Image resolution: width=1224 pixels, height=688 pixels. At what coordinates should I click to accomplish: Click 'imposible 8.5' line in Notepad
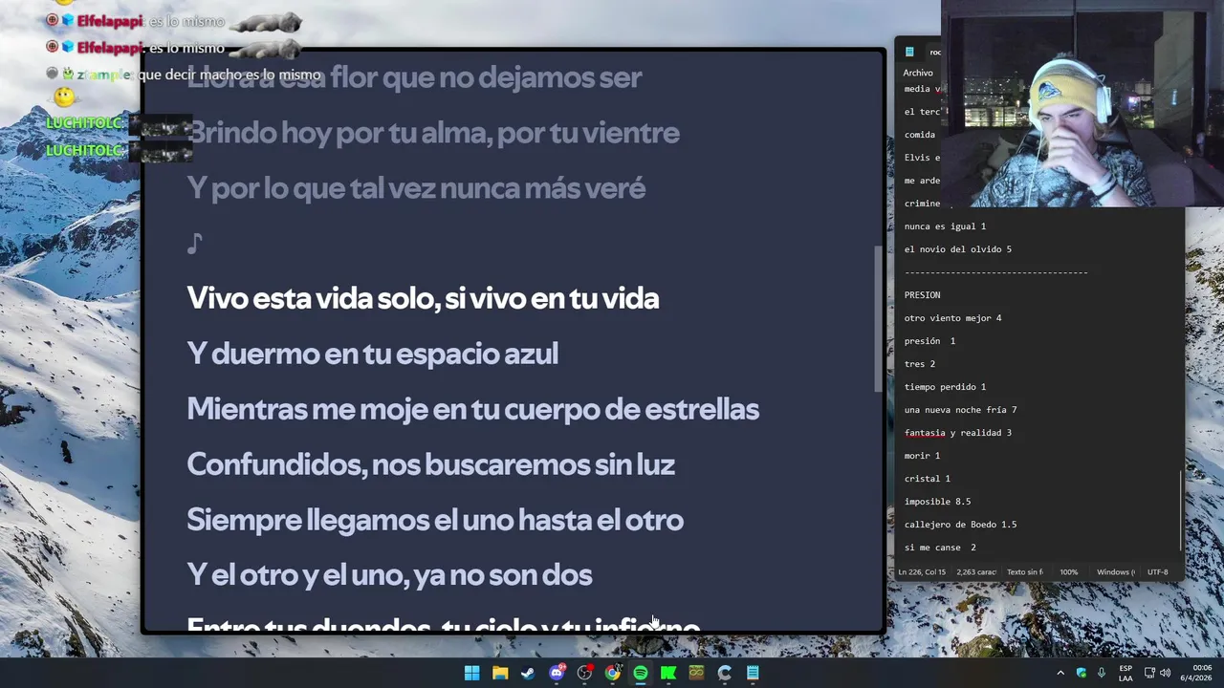(x=937, y=502)
